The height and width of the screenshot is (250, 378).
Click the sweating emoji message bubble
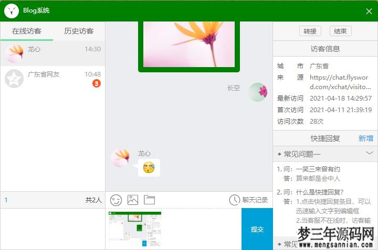click(x=149, y=168)
